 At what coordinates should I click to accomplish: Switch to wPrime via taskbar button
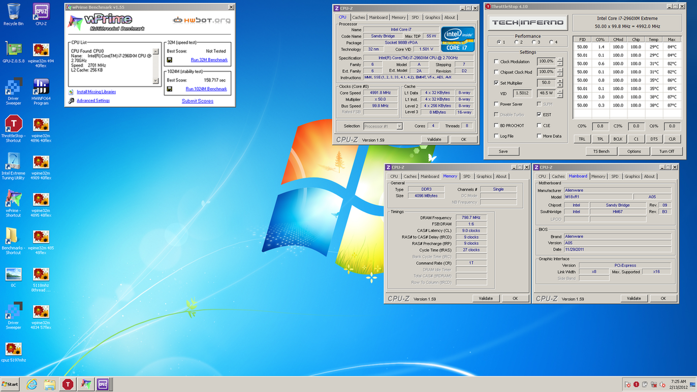[x=85, y=384]
